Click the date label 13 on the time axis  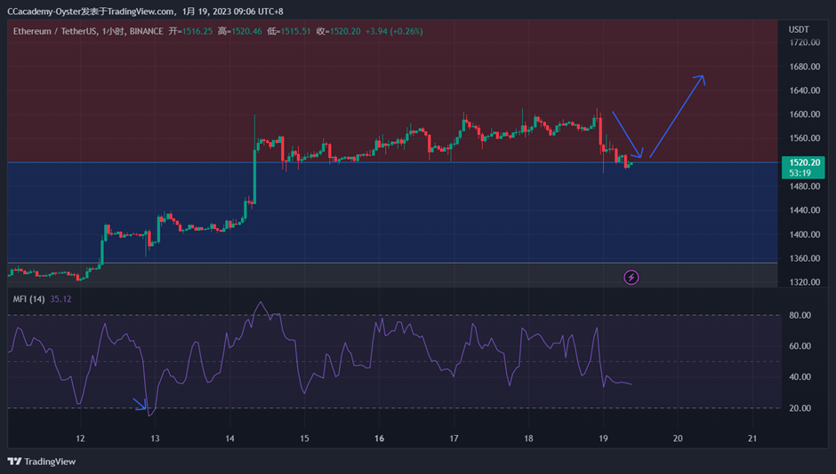pos(155,438)
